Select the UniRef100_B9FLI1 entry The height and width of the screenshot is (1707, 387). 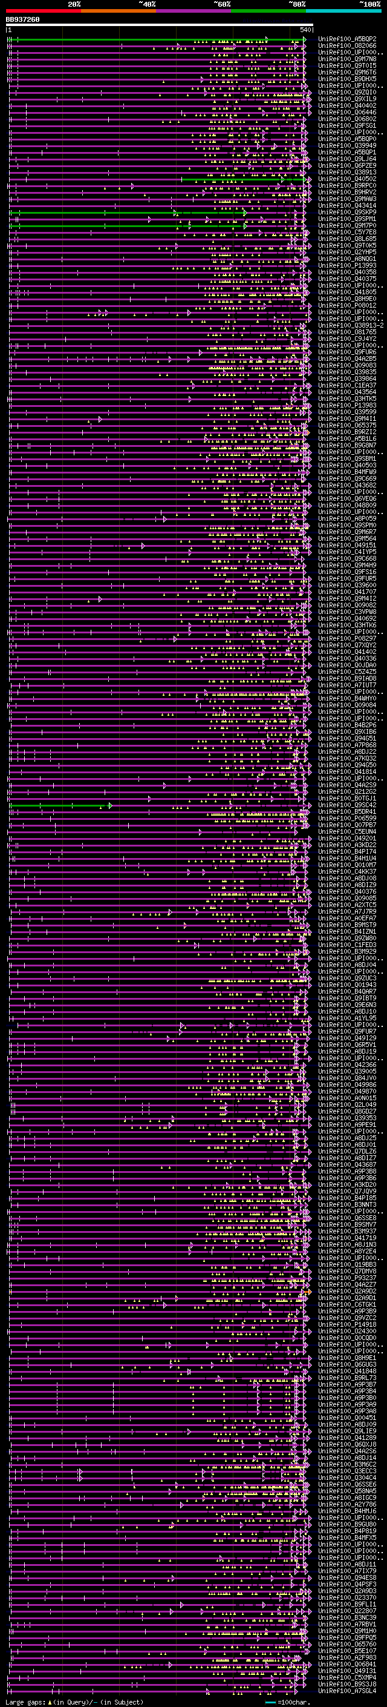[x=347, y=1604]
